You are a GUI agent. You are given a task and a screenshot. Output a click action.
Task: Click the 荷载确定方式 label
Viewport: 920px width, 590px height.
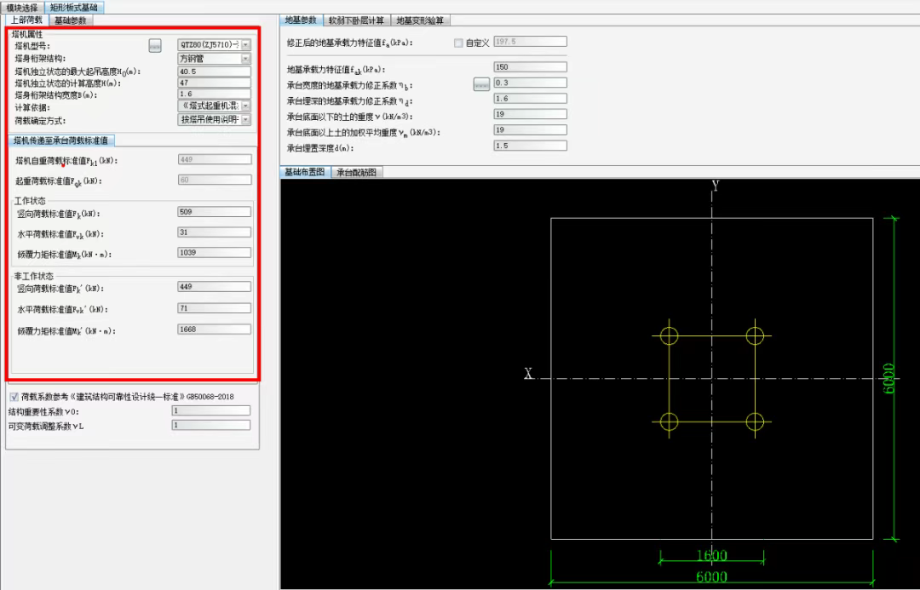41,121
